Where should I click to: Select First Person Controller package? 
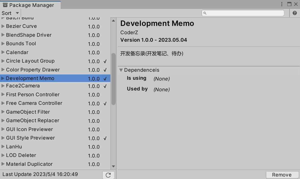[55, 95]
